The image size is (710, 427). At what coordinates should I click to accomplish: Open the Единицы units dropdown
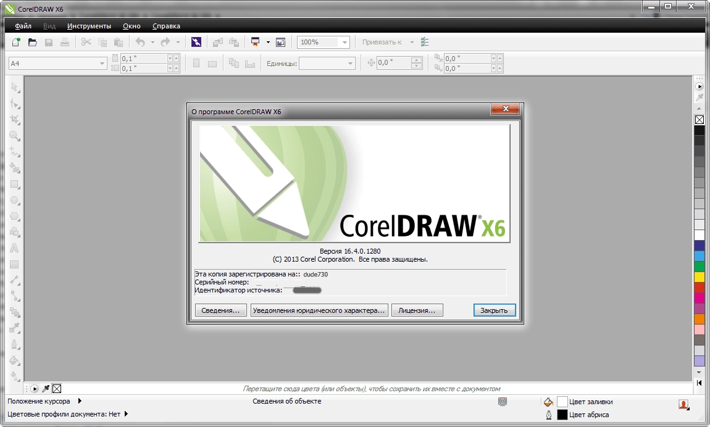pyautogui.click(x=350, y=64)
